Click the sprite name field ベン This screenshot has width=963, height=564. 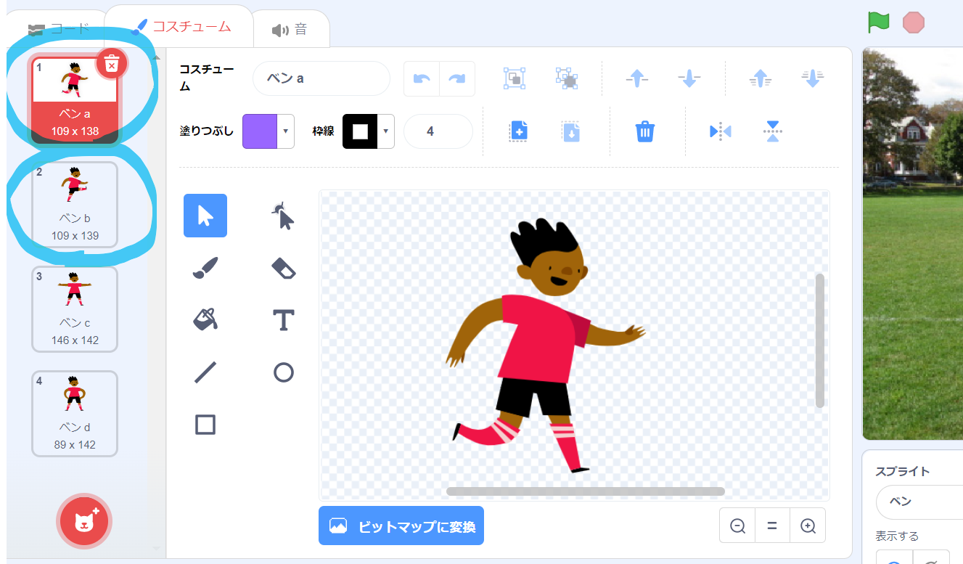919,502
